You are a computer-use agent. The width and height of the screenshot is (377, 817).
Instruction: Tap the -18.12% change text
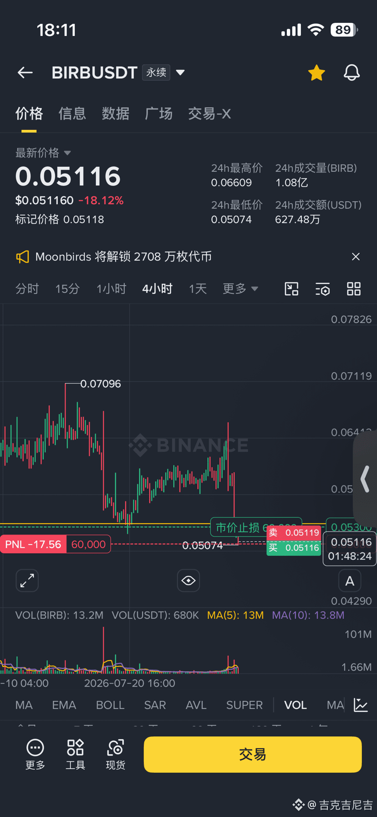click(101, 200)
